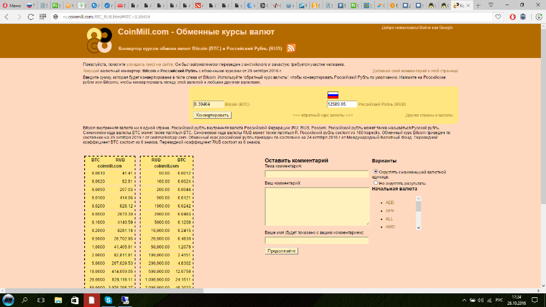This screenshot has height=307, width=546.
Task: Click the Opera red extension icon
Action: coord(512,16)
